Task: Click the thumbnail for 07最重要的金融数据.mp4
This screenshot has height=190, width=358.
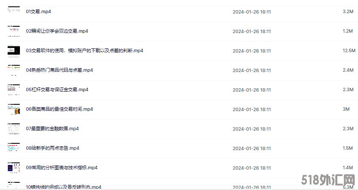Action: point(14,129)
